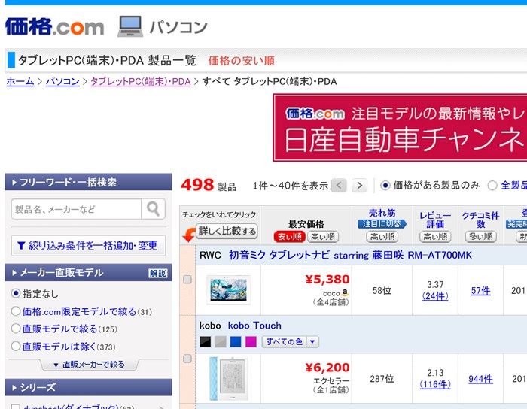Open kobo Touch product thumbnail

(229, 378)
